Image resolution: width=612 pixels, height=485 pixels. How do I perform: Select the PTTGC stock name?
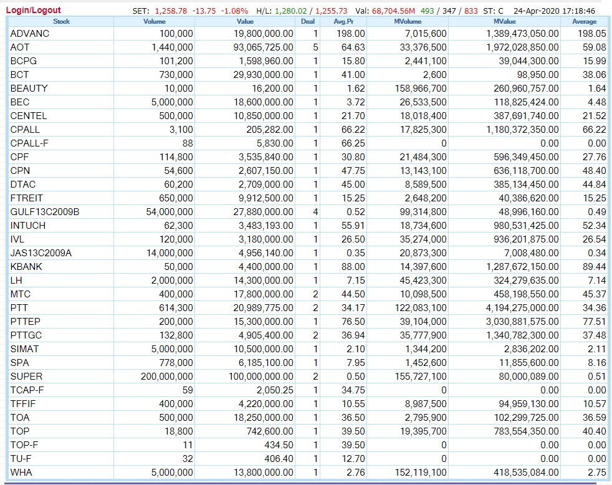click(x=26, y=335)
